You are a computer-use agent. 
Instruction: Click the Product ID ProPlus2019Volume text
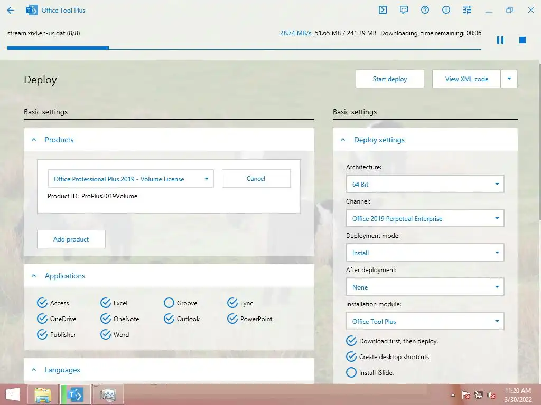click(92, 196)
